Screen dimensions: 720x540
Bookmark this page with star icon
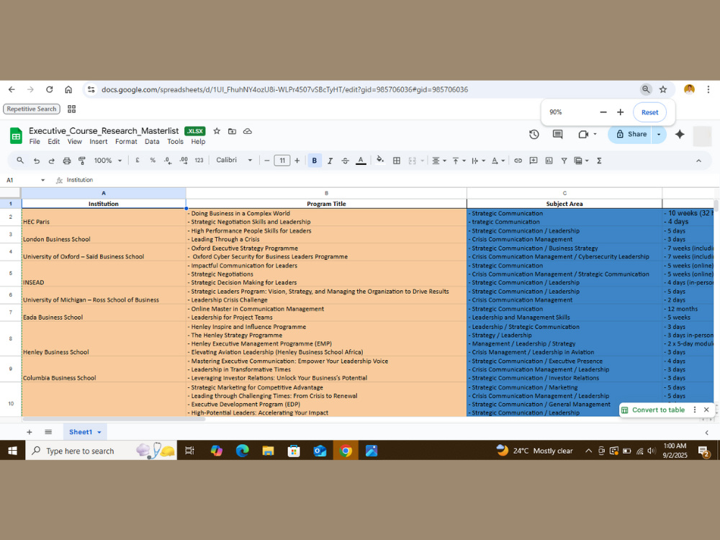coord(663,89)
